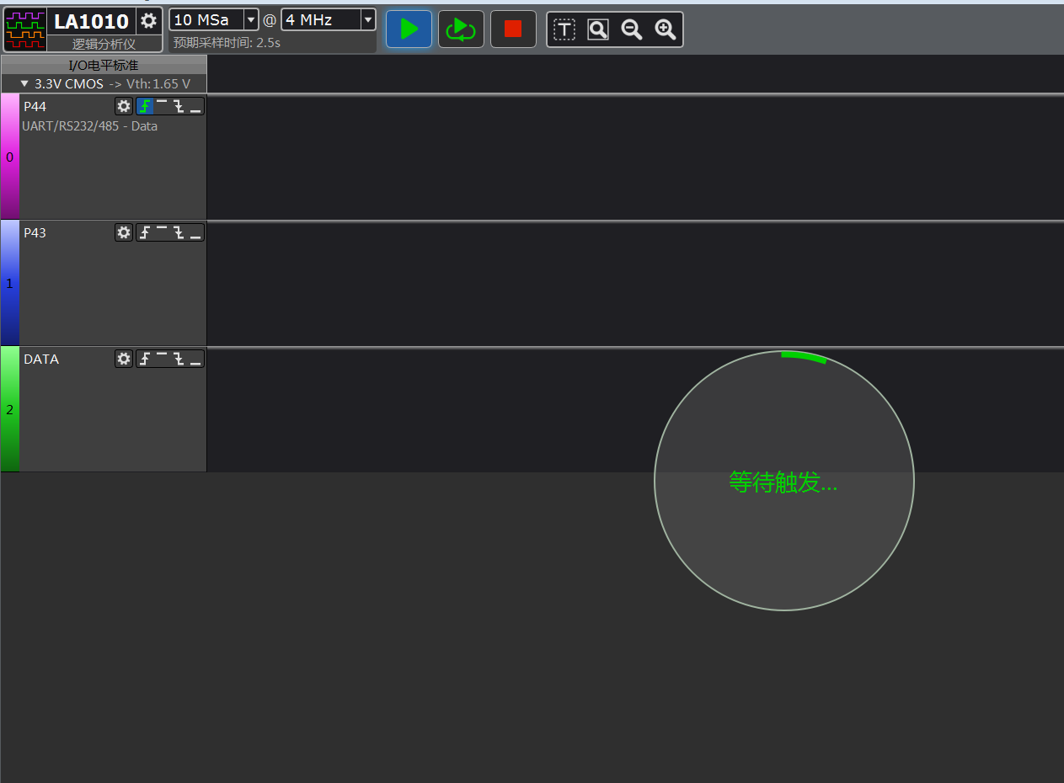Open LA1010 device settings gear

pyautogui.click(x=149, y=21)
